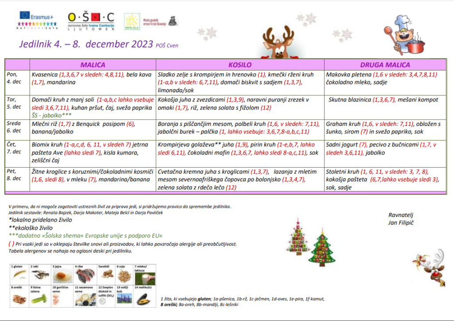The width and height of the screenshot is (454, 321).
Task: Select the volčji bob (lupin) allergen picture
Action: (x=125, y=296)
